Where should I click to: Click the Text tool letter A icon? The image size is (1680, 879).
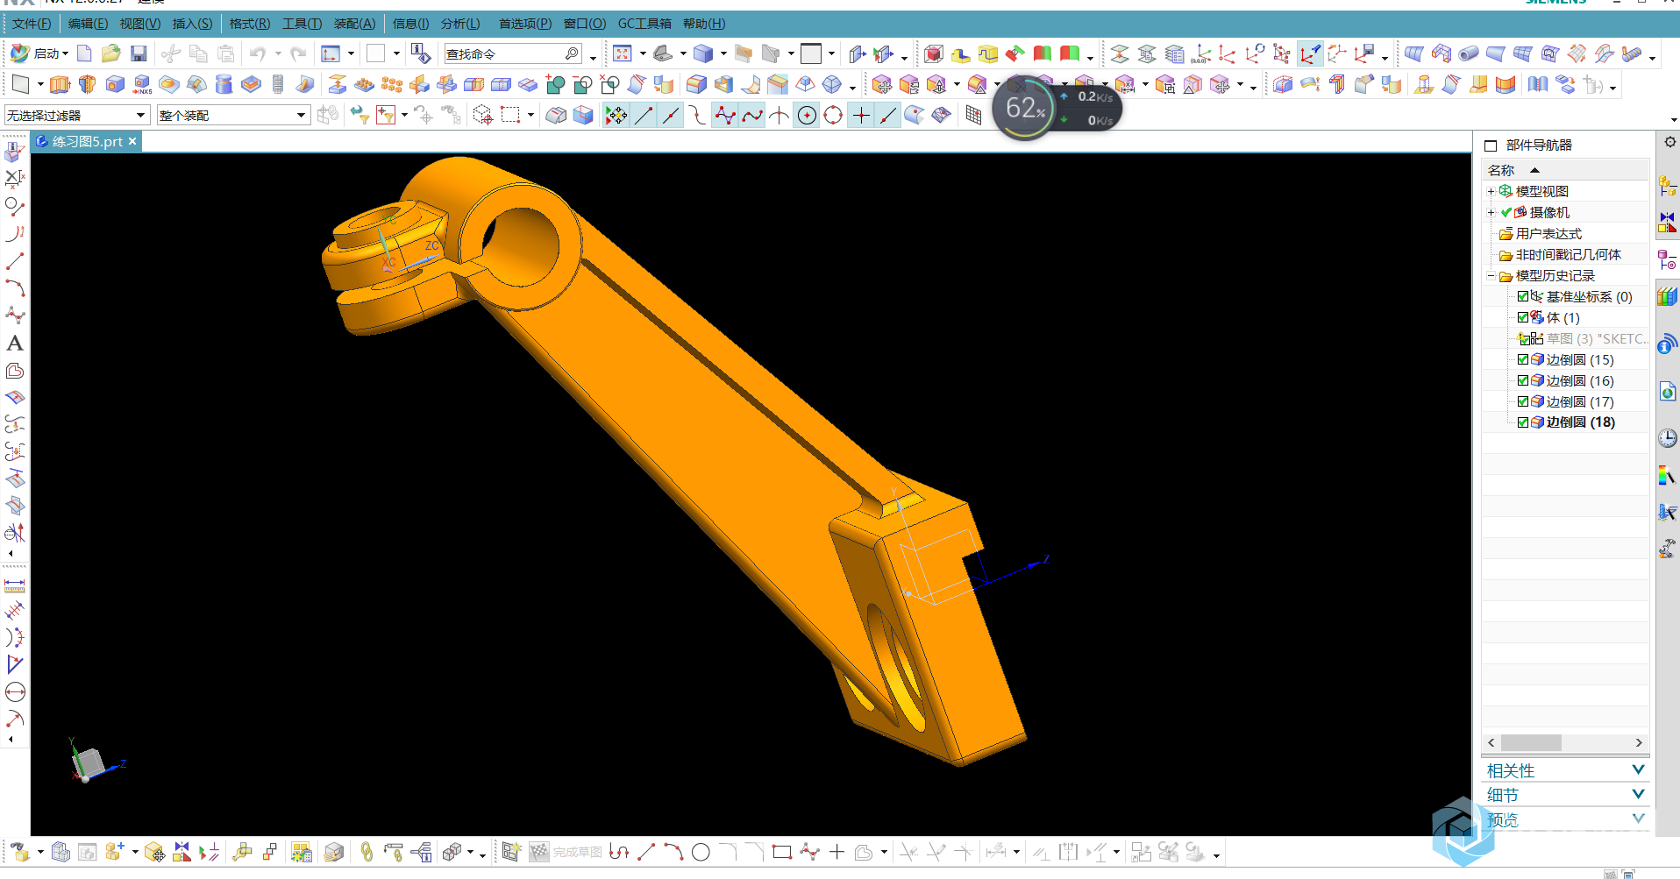coord(15,344)
